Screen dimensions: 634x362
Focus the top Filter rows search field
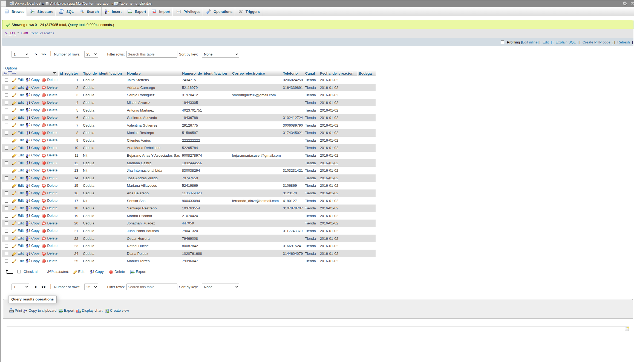(152, 54)
